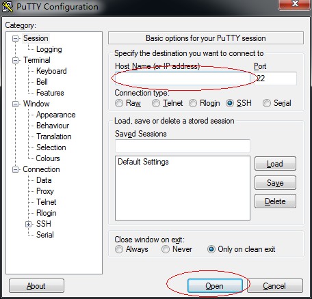Collapse the Terminal tree node
The width and height of the screenshot is (312, 299).
[x=15, y=60]
